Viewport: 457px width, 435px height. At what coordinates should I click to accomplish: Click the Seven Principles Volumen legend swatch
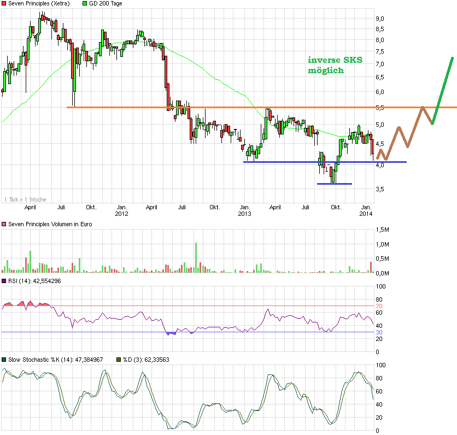4,224
